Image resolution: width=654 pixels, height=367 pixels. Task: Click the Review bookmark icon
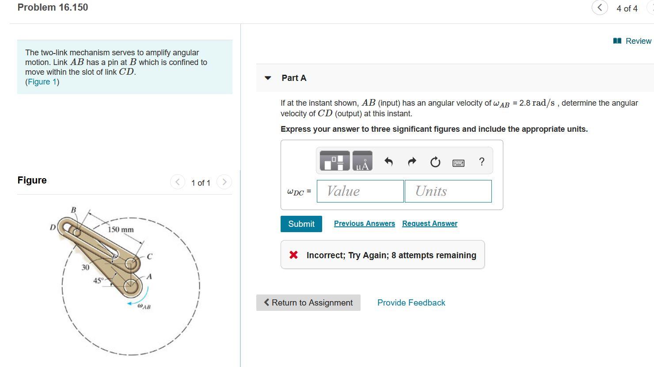pyautogui.click(x=616, y=41)
